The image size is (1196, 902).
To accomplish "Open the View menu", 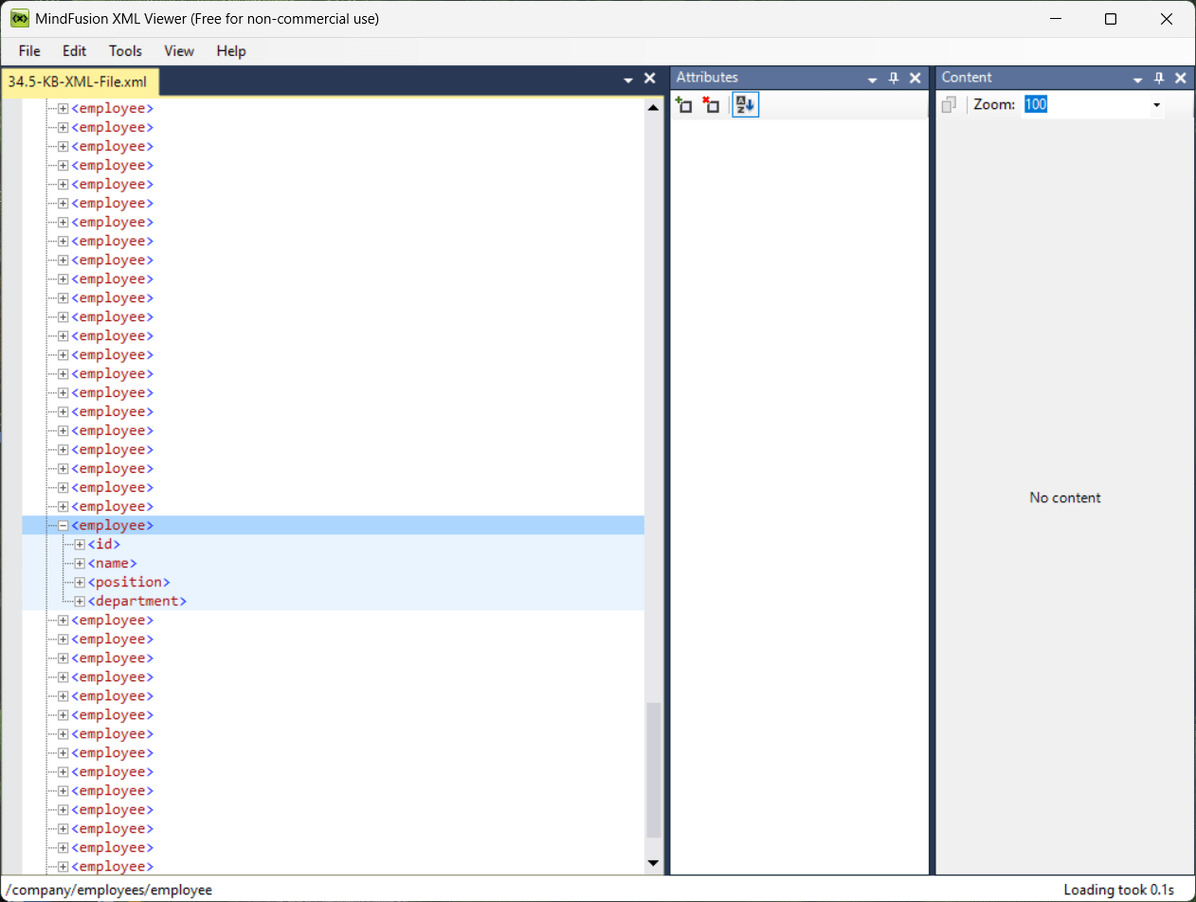I will point(179,51).
